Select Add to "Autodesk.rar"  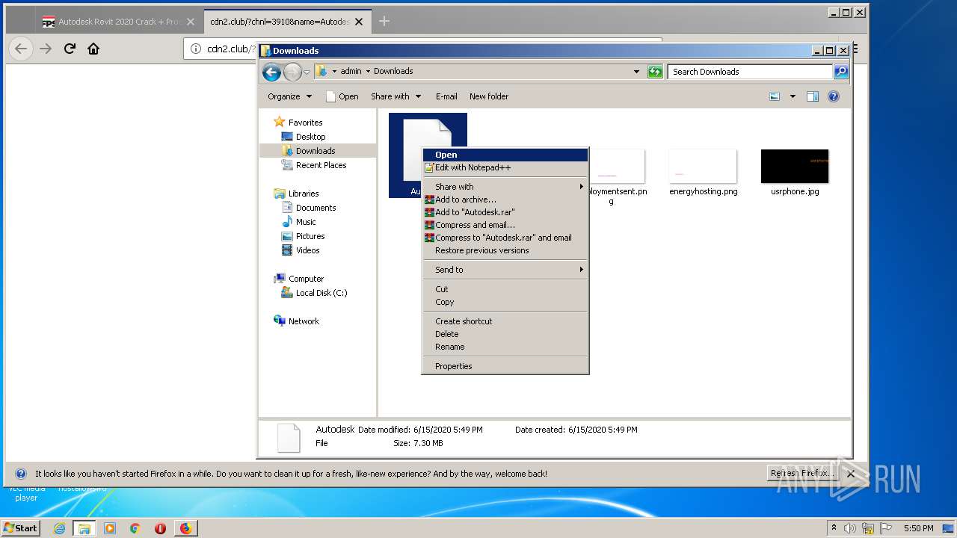tap(505, 212)
